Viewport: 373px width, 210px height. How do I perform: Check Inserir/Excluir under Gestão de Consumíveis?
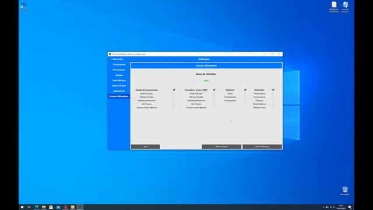coord(174,93)
